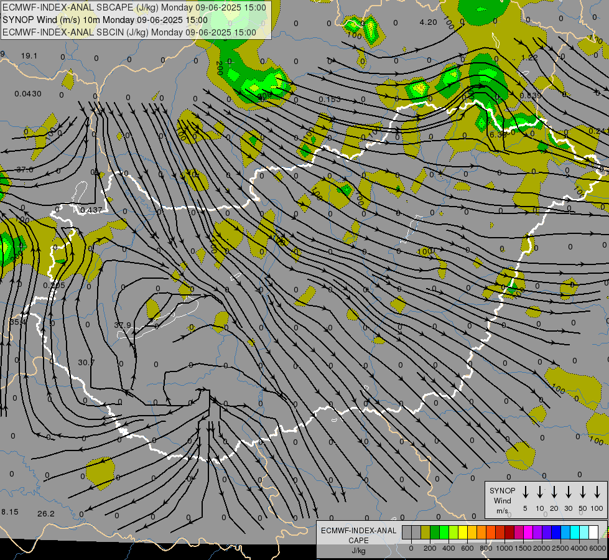The height and width of the screenshot is (560, 609).
Task: Click legend tick label 600
Action: pyautogui.click(x=467, y=548)
